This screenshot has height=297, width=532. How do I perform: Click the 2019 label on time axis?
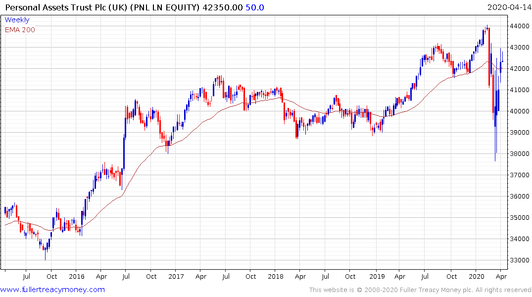pyautogui.click(x=377, y=276)
